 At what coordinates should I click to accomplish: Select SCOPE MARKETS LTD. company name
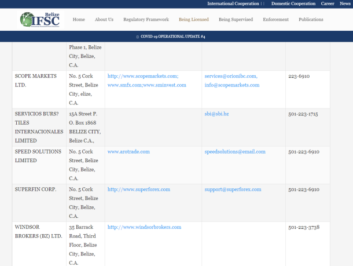tap(35, 81)
